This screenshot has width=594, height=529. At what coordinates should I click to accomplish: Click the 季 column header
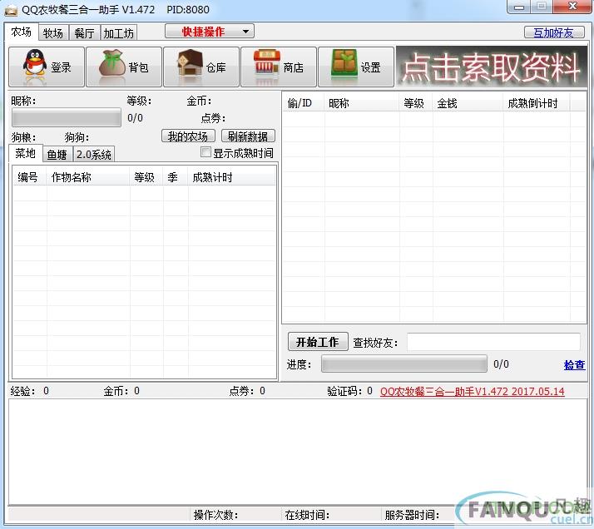pos(176,177)
